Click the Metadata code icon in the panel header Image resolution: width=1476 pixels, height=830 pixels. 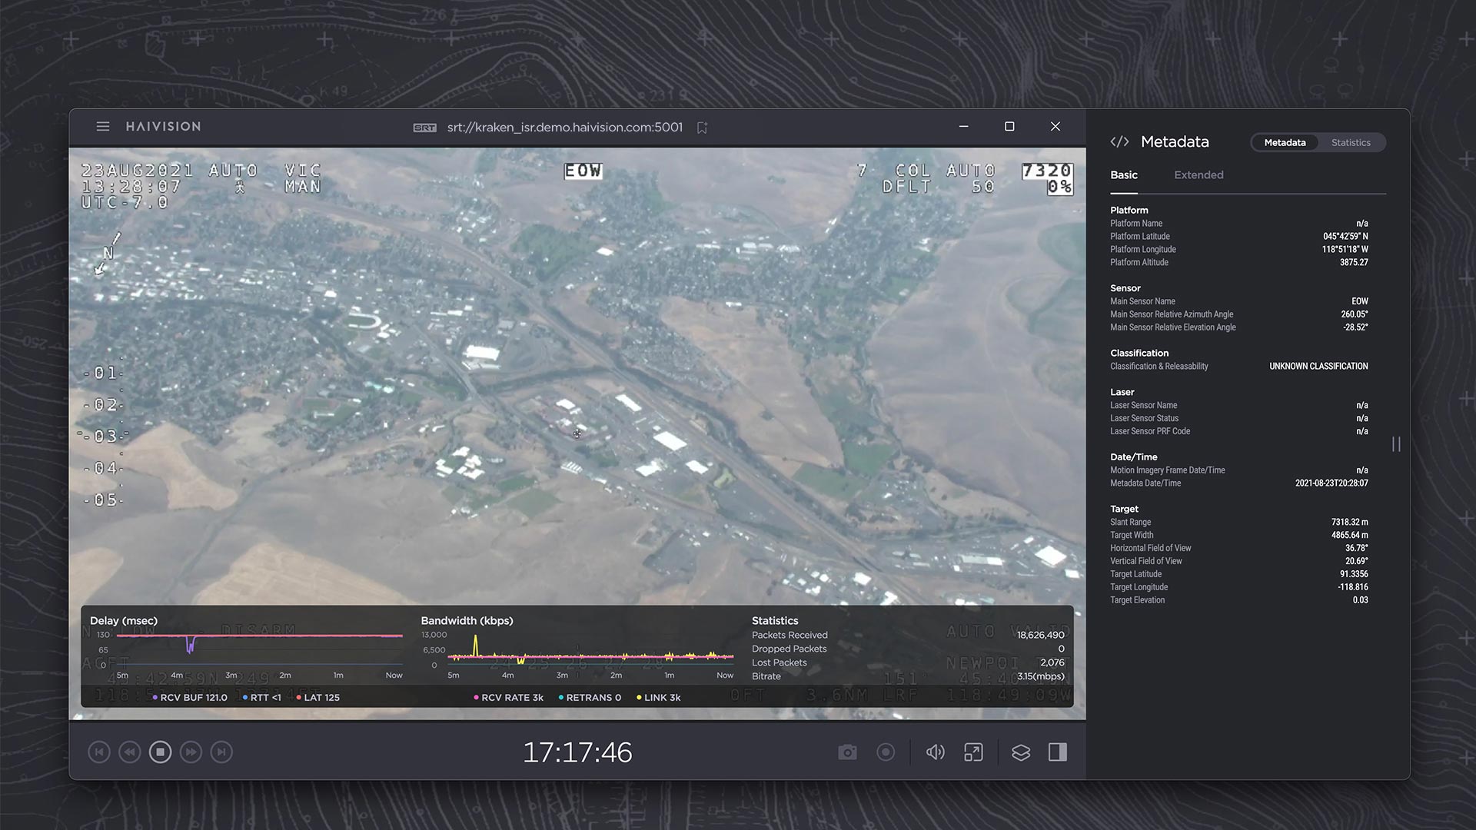(x=1119, y=141)
